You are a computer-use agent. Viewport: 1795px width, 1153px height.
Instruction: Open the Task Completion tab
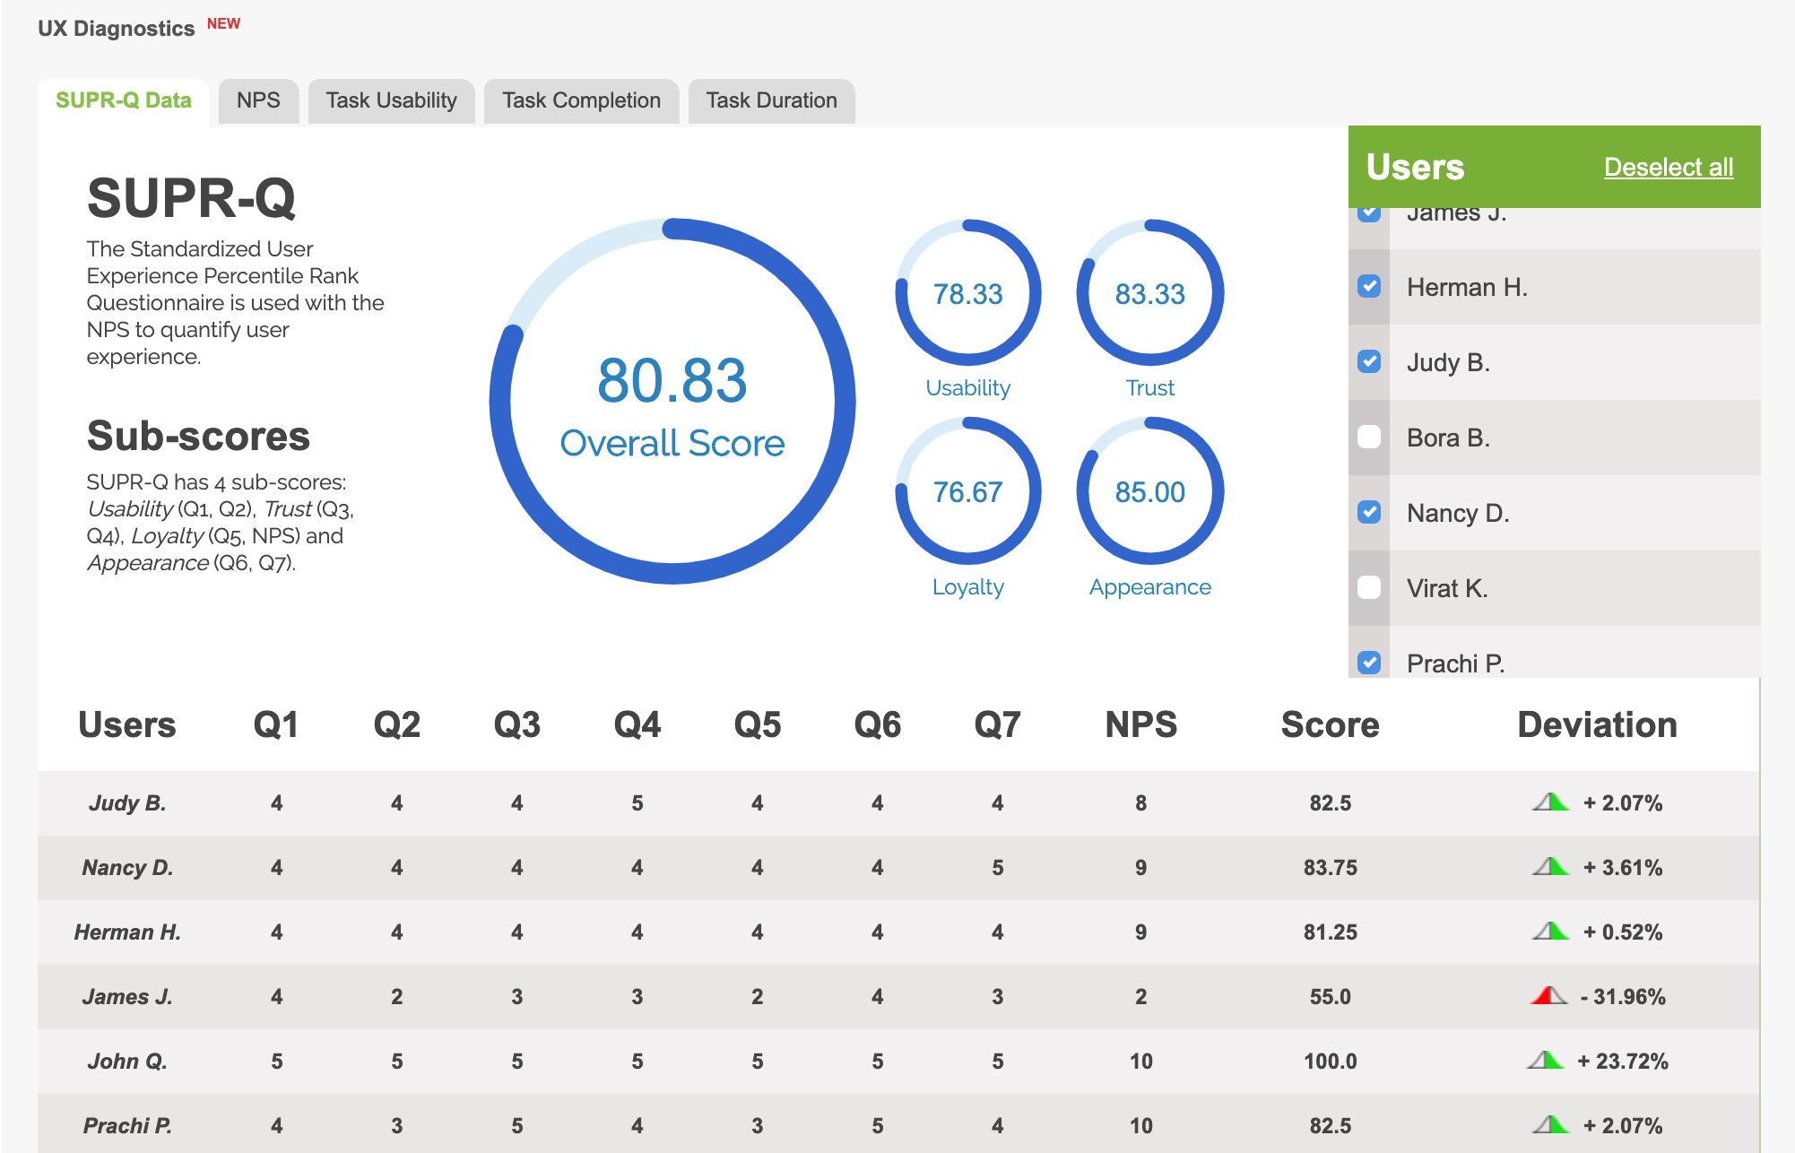click(581, 100)
